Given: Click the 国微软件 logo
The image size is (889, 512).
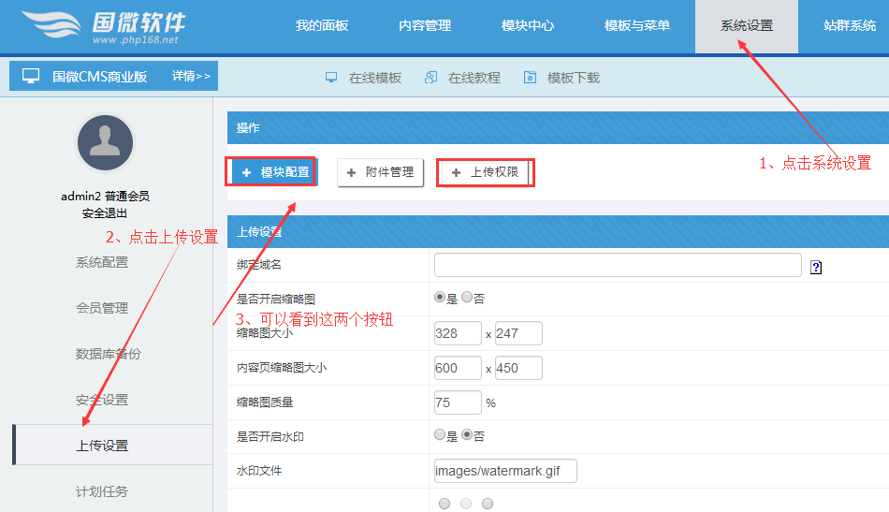Looking at the screenshot, I should pyautogui.click(x=103, y=27).
